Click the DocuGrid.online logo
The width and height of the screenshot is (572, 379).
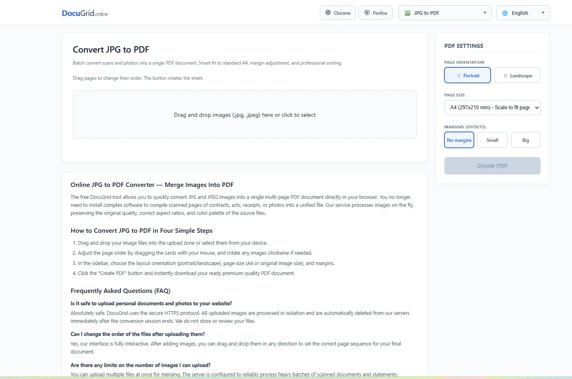click(x=85, y=13)
